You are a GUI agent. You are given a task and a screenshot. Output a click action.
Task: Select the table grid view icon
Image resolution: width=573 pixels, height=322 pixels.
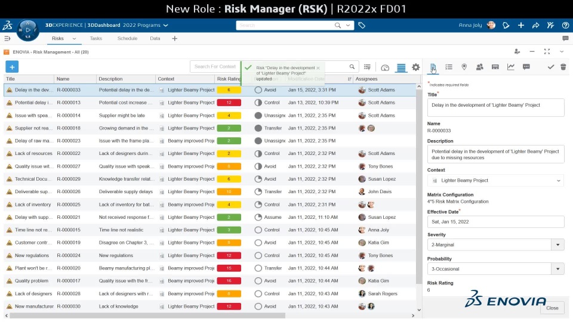tap(401, 67)
